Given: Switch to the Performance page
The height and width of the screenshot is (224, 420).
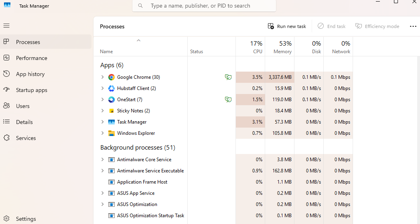Looking at the screenshot, I should pyautogui.click(x=46, y=58).
